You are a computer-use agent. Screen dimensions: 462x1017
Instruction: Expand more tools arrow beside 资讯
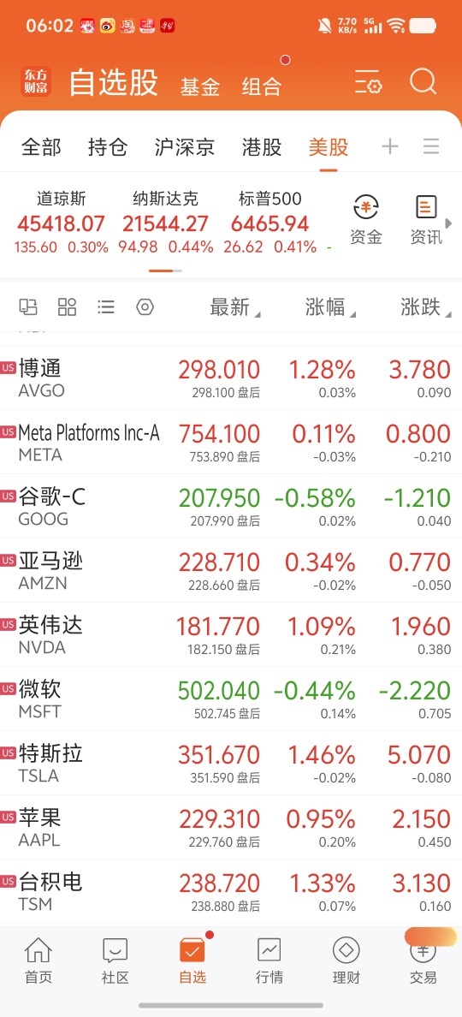pyautogui.click(x=448, y=223)
